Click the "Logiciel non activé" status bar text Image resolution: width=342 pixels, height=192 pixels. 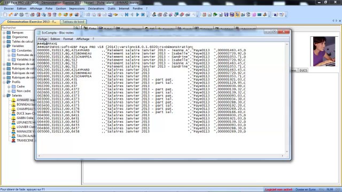point(279,190)
